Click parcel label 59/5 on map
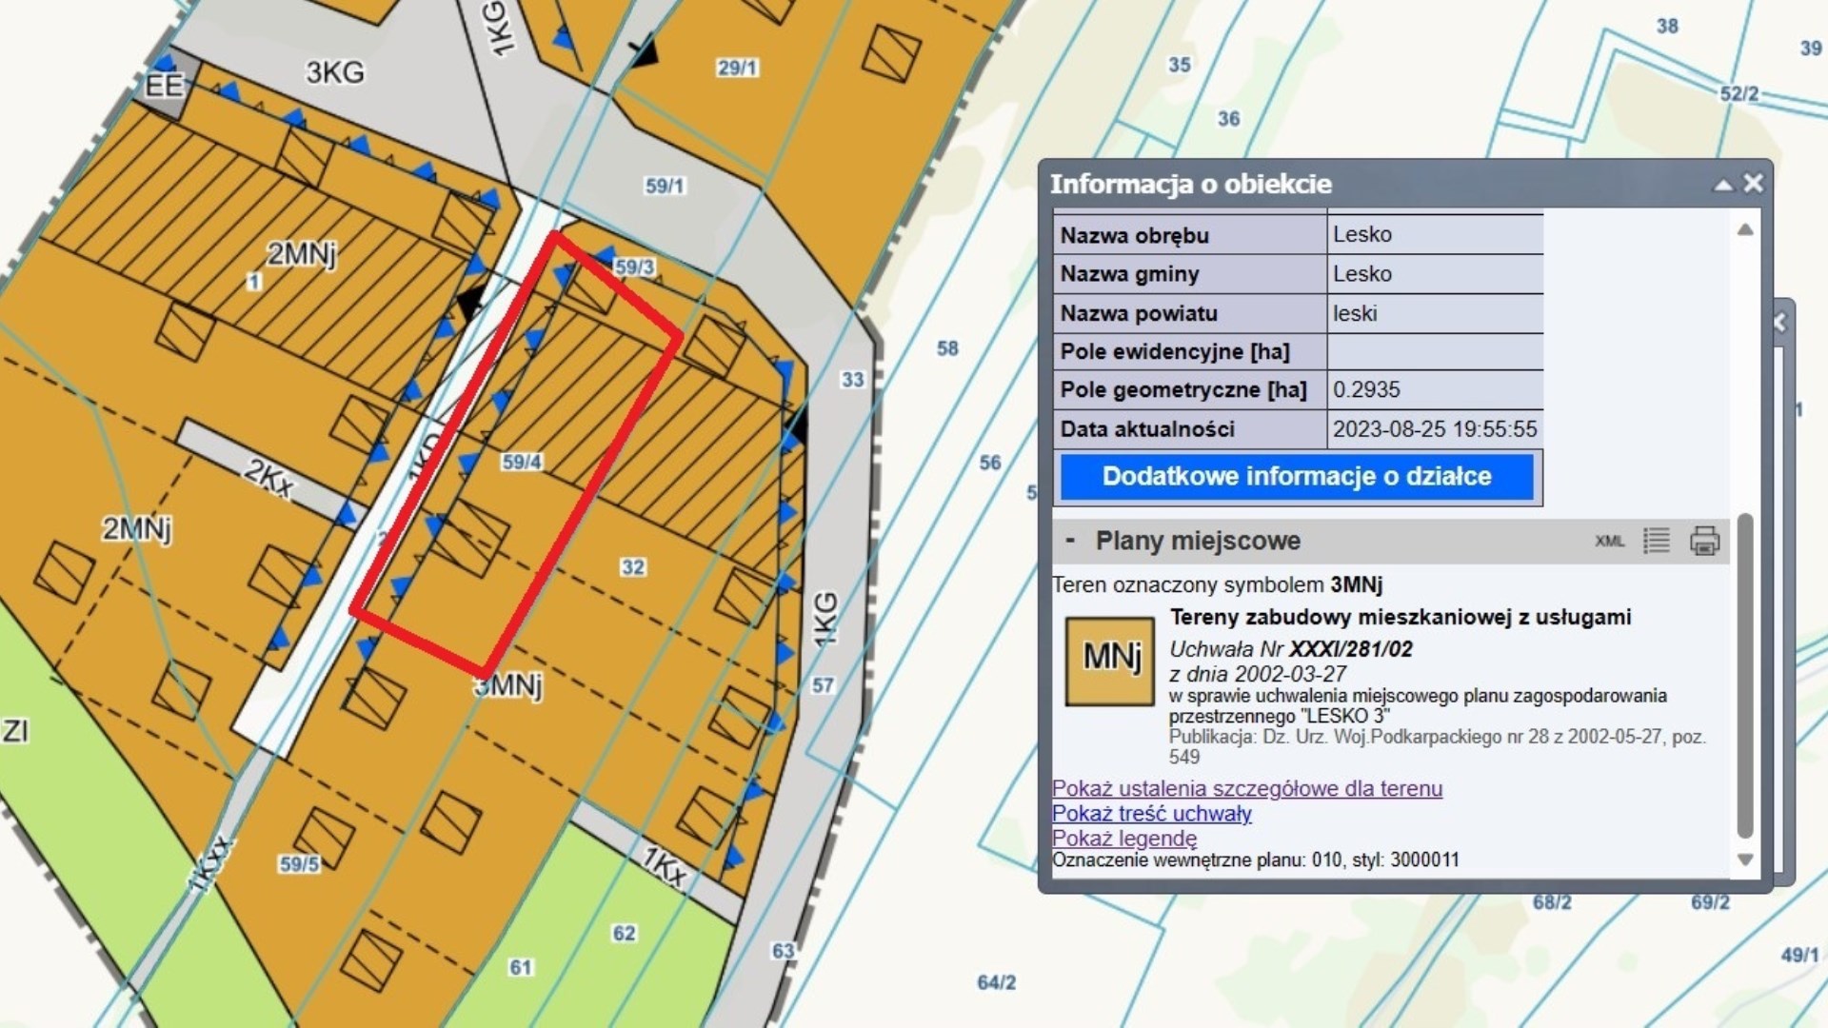 [299, 864]
